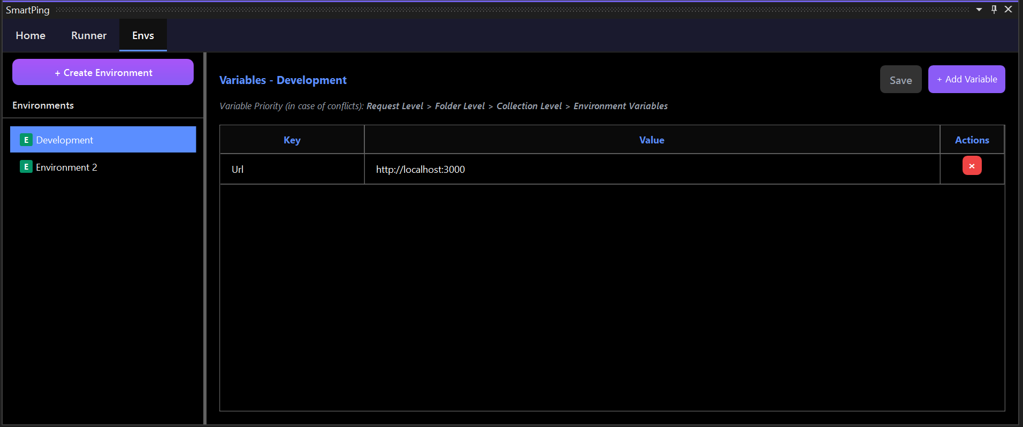Save the environment variables
Viewport: 1023px width, 427px height.
pos(900,80)
